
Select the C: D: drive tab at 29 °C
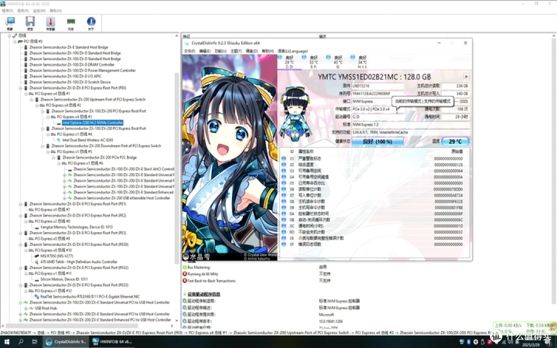(x=289, y=62)
